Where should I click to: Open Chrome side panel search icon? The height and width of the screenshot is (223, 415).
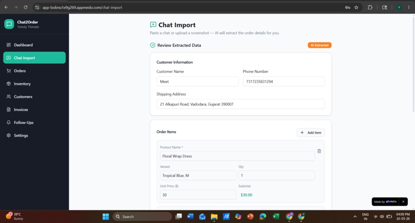pyautogui.click(x=385, y=7)
